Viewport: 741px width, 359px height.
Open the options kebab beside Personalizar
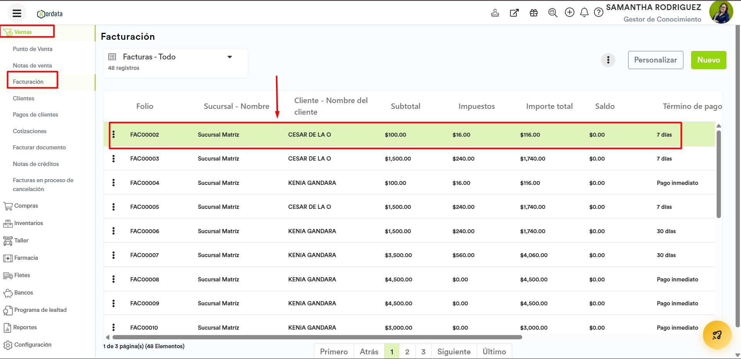tap(608, 60)
